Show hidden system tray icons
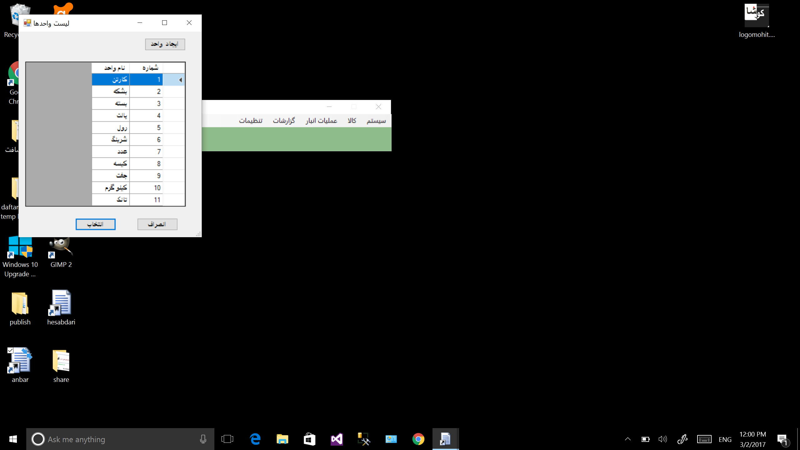Image resolution: width=800 pixels, height=450 pixels. coord(627,439)
